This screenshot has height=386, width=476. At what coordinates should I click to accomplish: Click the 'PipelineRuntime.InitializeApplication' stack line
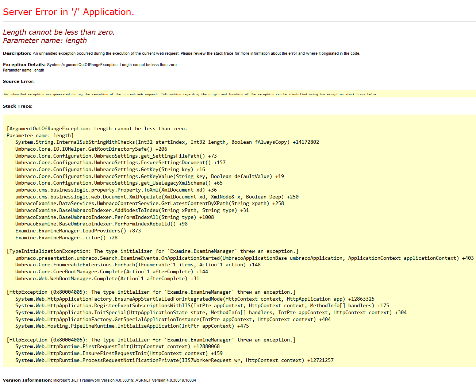point(132,326)
